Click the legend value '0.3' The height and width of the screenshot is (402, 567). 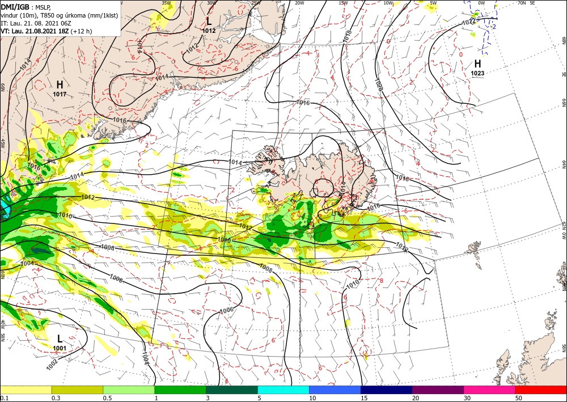[56, 398]
